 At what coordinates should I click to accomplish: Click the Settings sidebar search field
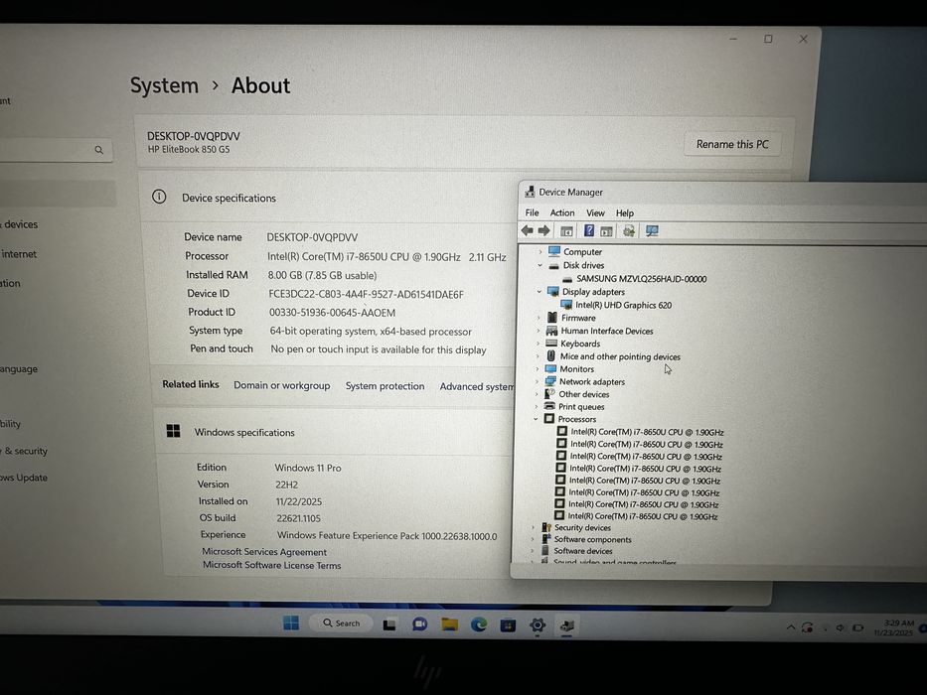(57, 150)
